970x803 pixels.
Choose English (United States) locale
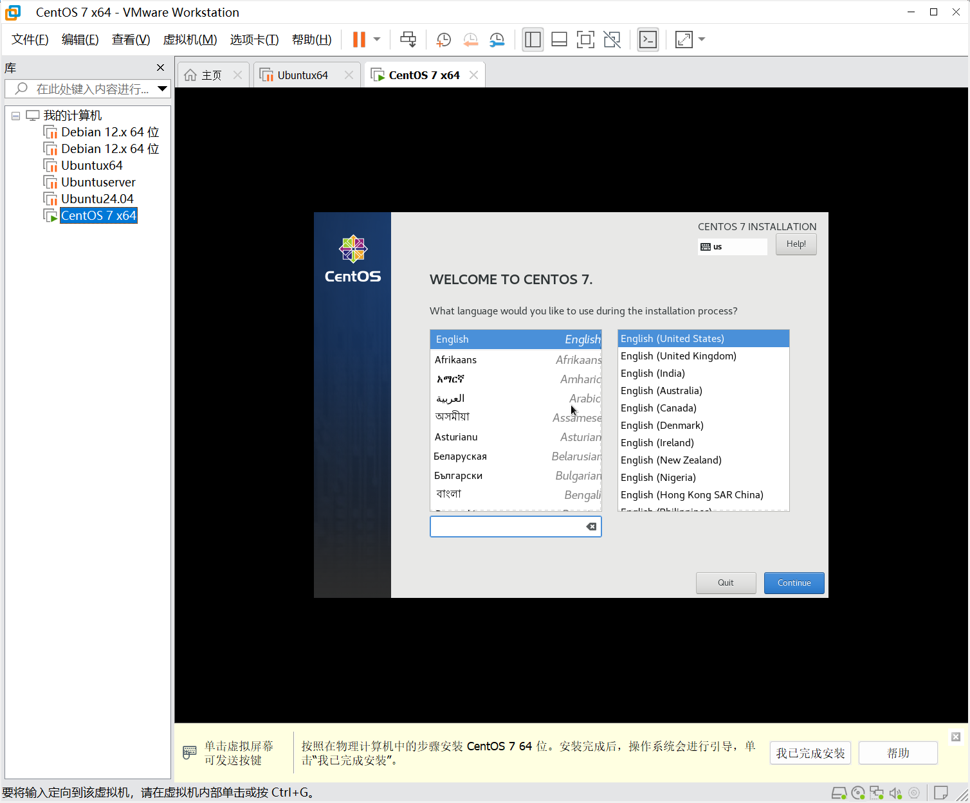pos(703,339)
